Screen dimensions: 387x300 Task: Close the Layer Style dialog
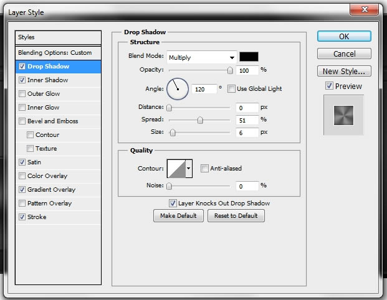point(365,9)
